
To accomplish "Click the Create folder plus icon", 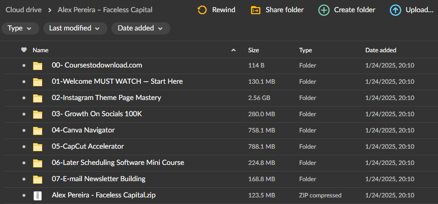I will 324,10.
